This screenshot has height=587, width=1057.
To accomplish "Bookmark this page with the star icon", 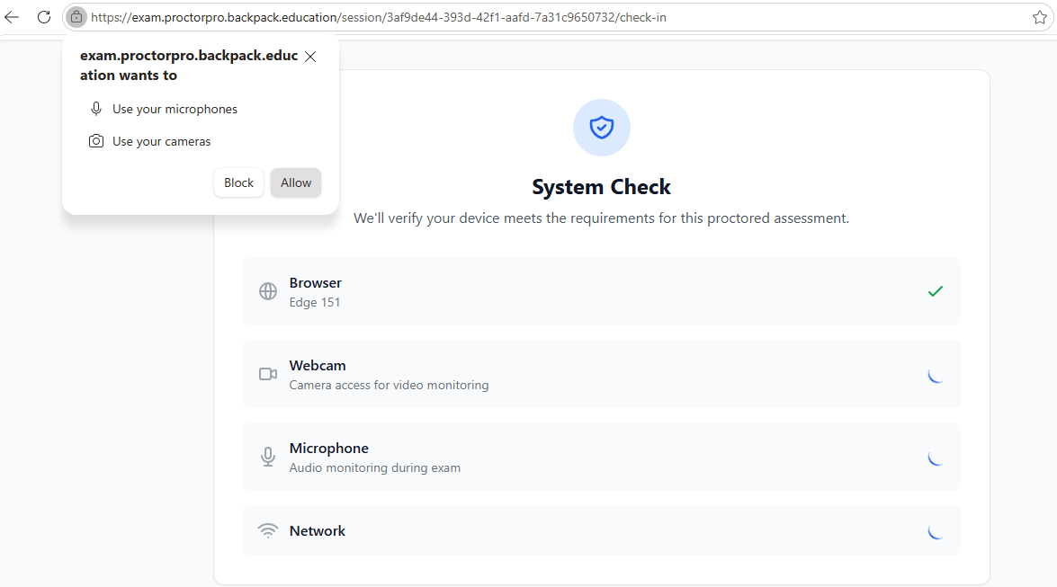I will pyautogui.click(x=1040, y=17).
